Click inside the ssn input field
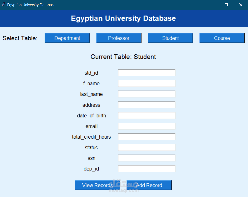 [146, 158]
